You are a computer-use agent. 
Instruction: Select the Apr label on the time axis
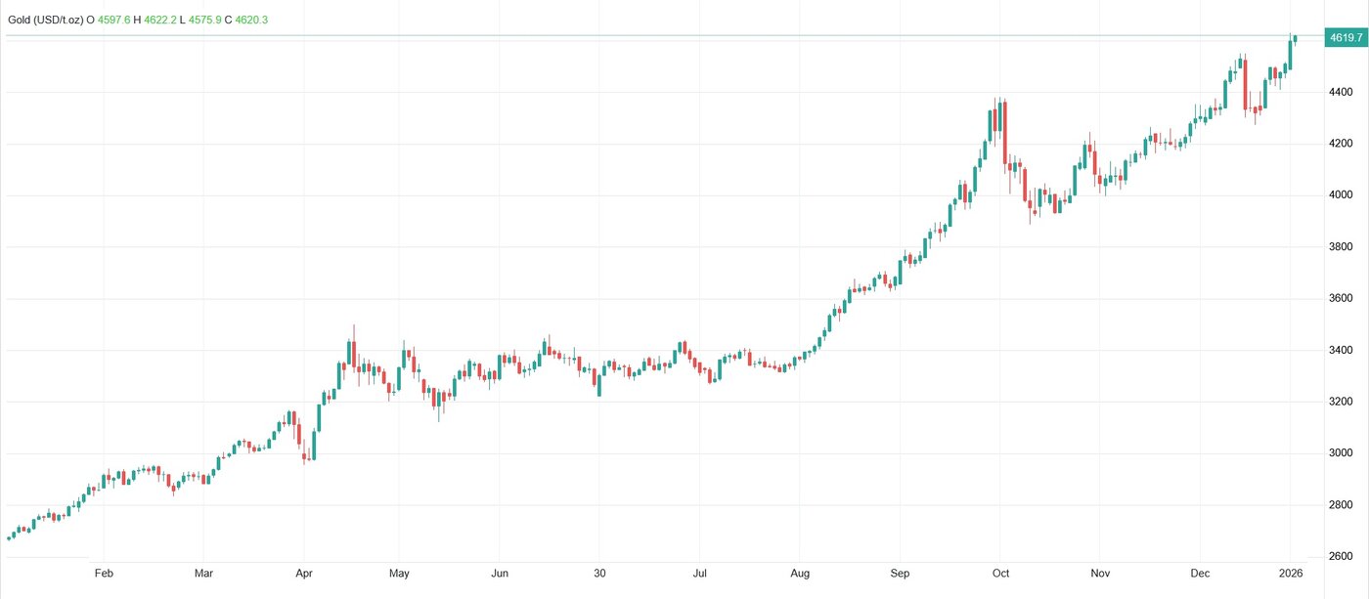click(304, 574)
